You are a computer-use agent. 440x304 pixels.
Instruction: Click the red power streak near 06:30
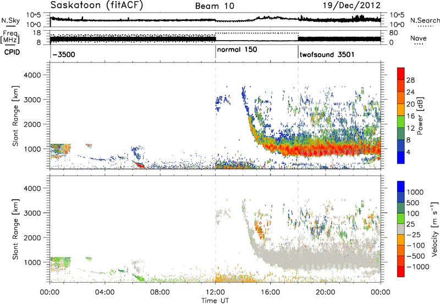pos(140,165)
